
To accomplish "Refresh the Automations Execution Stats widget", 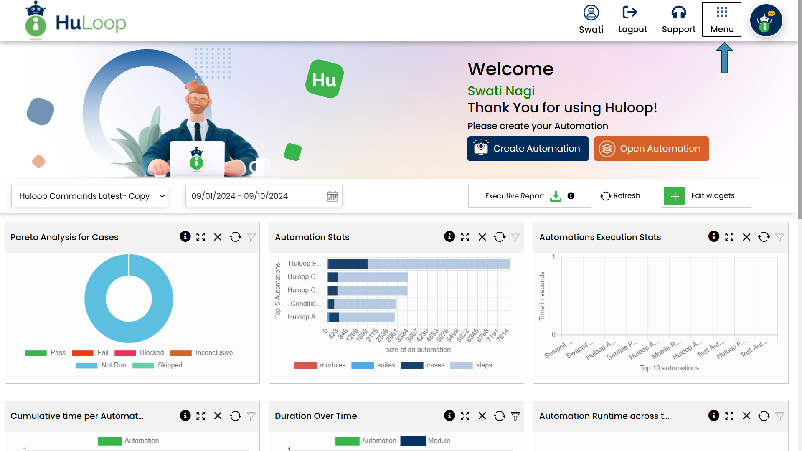I will (x=764, y=237).
